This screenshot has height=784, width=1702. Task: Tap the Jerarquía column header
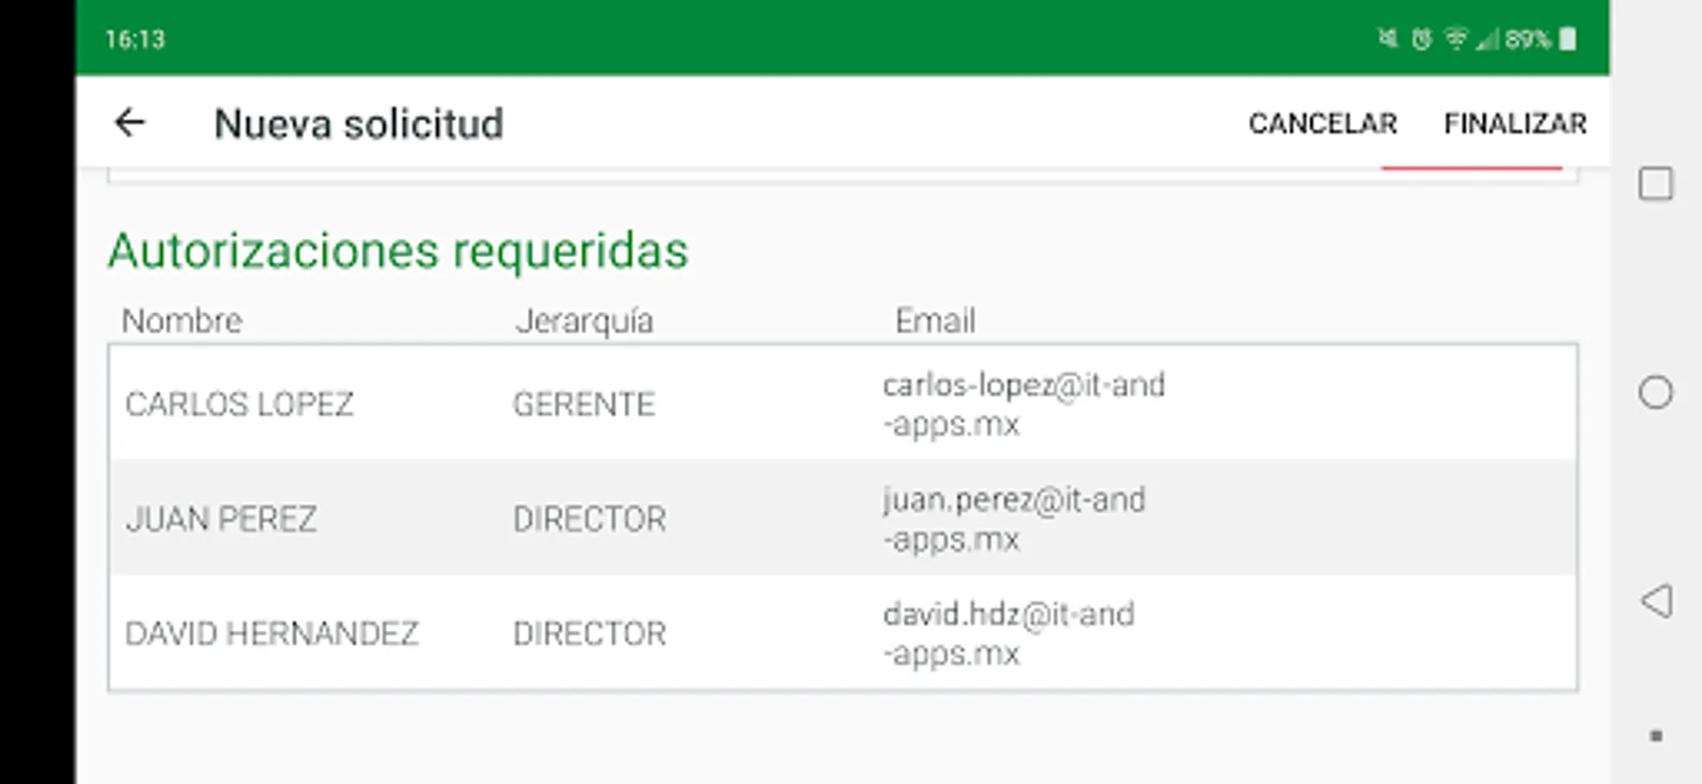click(x=584, y=321)
